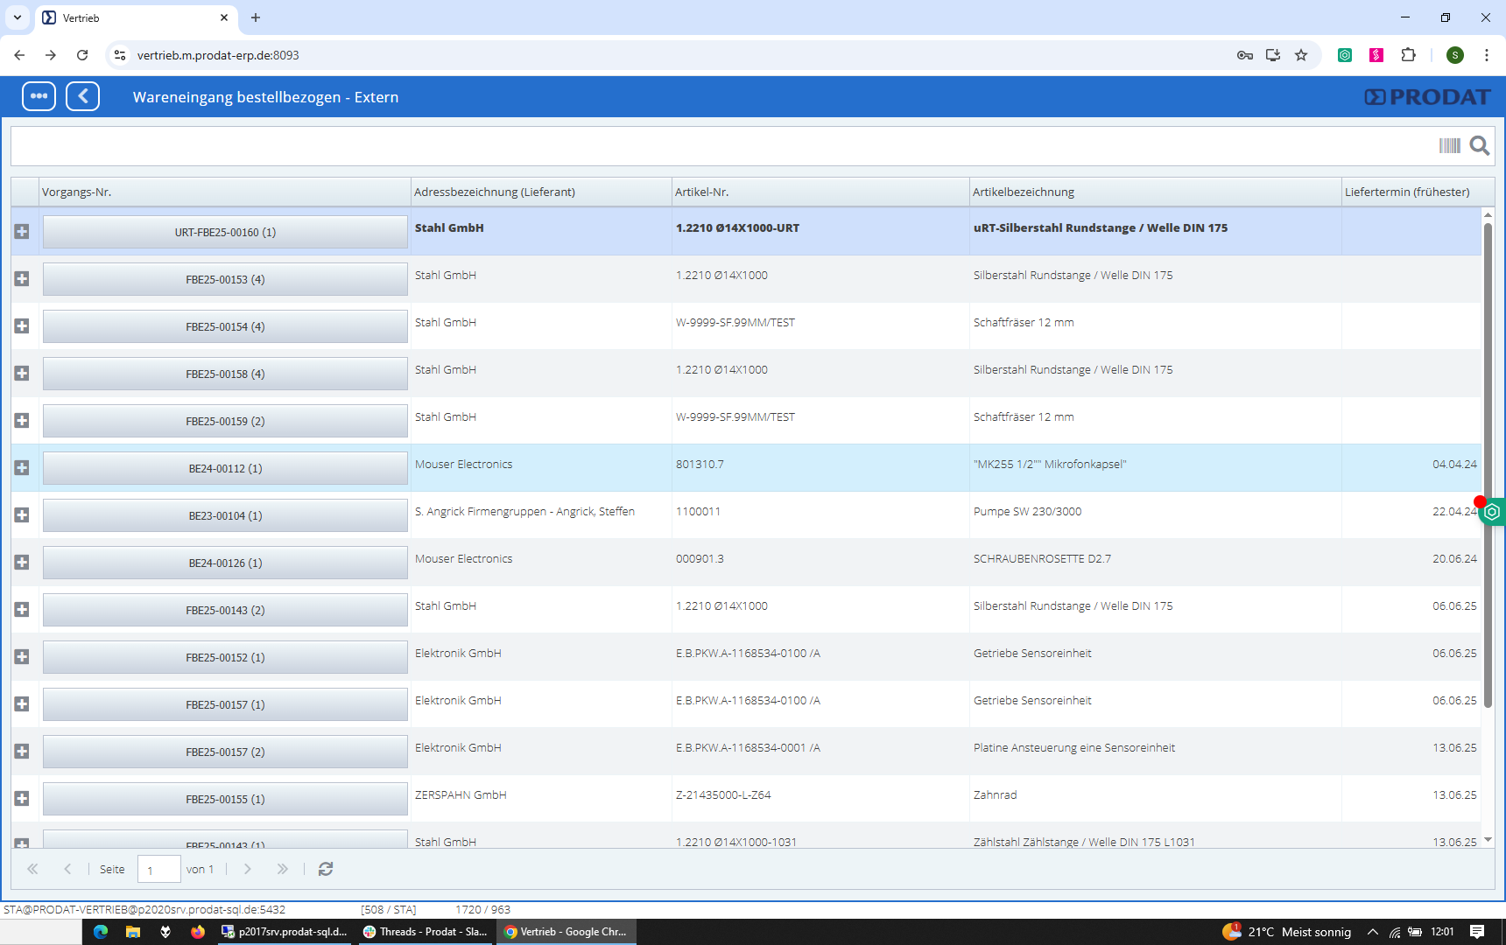Go to the last page arrow
Screen dimensions: 1506x945
(282, 869)
